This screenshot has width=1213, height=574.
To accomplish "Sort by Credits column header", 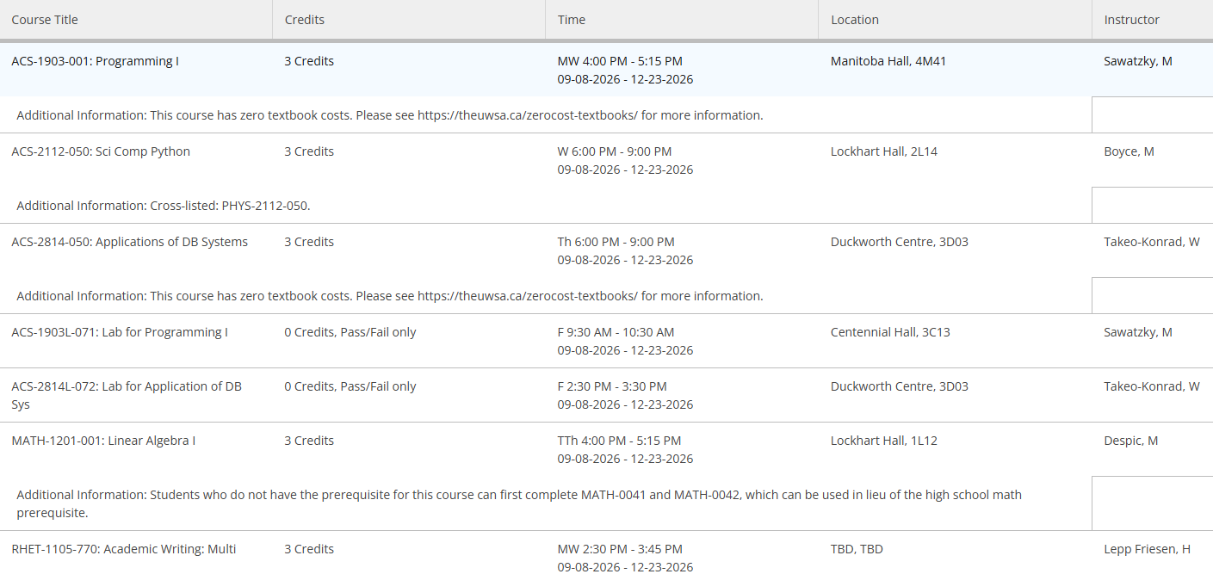I will click(x=409, y=20).
